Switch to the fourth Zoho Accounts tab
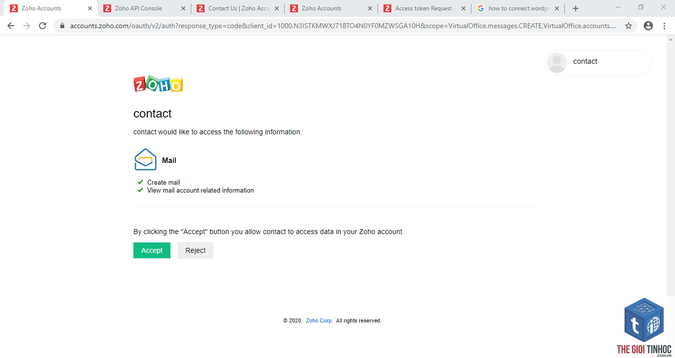 331,8
